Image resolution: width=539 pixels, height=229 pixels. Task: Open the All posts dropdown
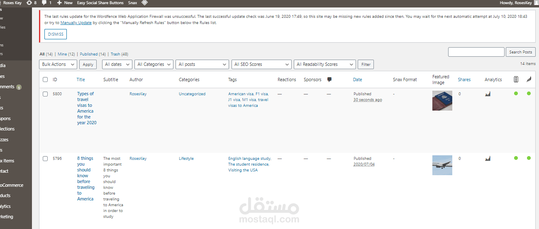(202, 64)
